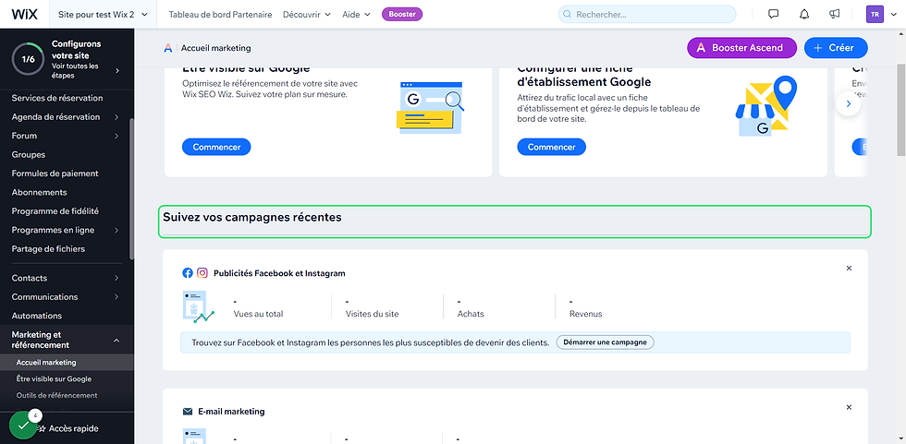Open Services de réservation
This screenshot has height=444, width=906.
tap(57, 98)
